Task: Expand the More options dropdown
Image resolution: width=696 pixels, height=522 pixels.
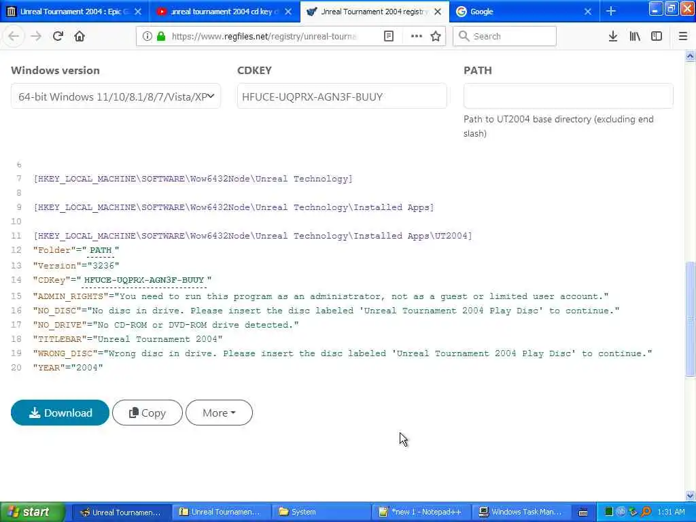Action: coord(219,413)
